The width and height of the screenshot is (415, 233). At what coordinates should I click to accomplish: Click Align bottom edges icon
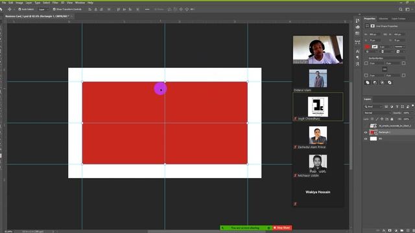pos(130,9)
